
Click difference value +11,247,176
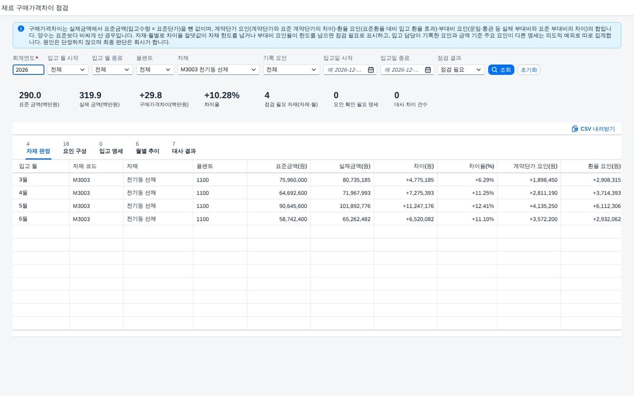(x=418, y=206)
